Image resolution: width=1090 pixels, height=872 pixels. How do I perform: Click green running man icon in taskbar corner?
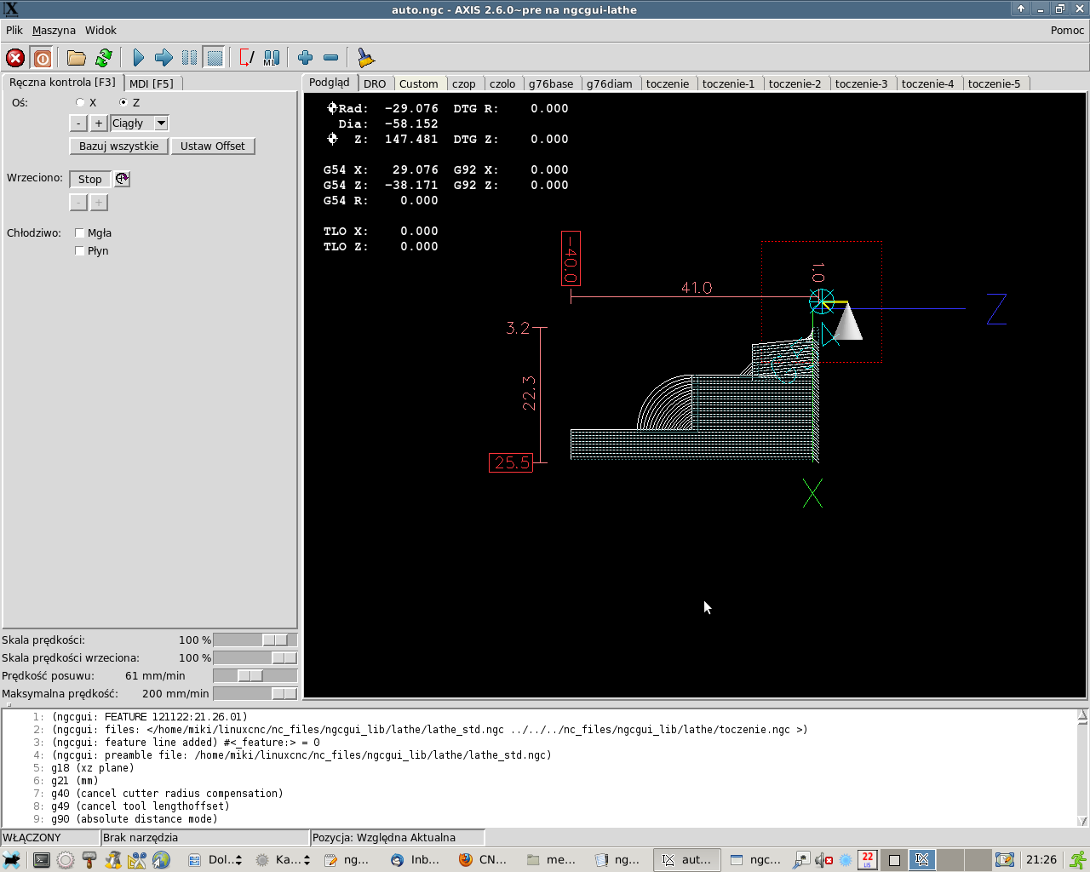(x=1078, y=860)
